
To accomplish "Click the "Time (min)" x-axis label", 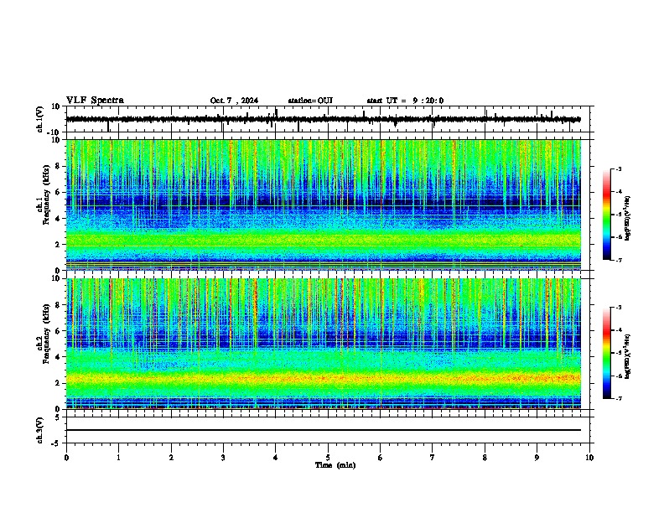I will click(335, 465).
